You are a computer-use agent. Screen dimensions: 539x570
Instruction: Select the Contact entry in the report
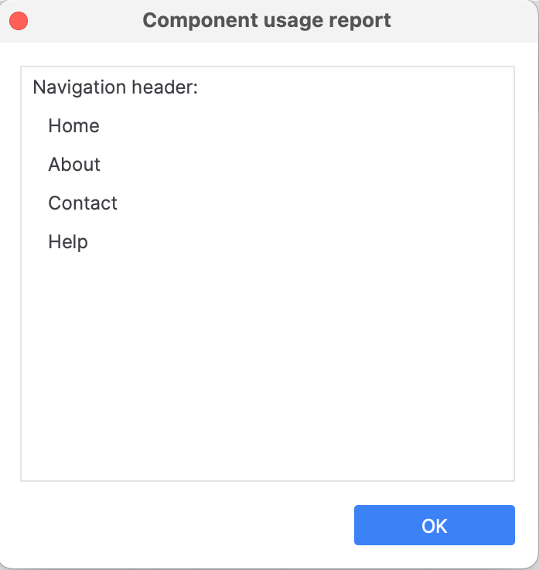[x=83, y=203]
